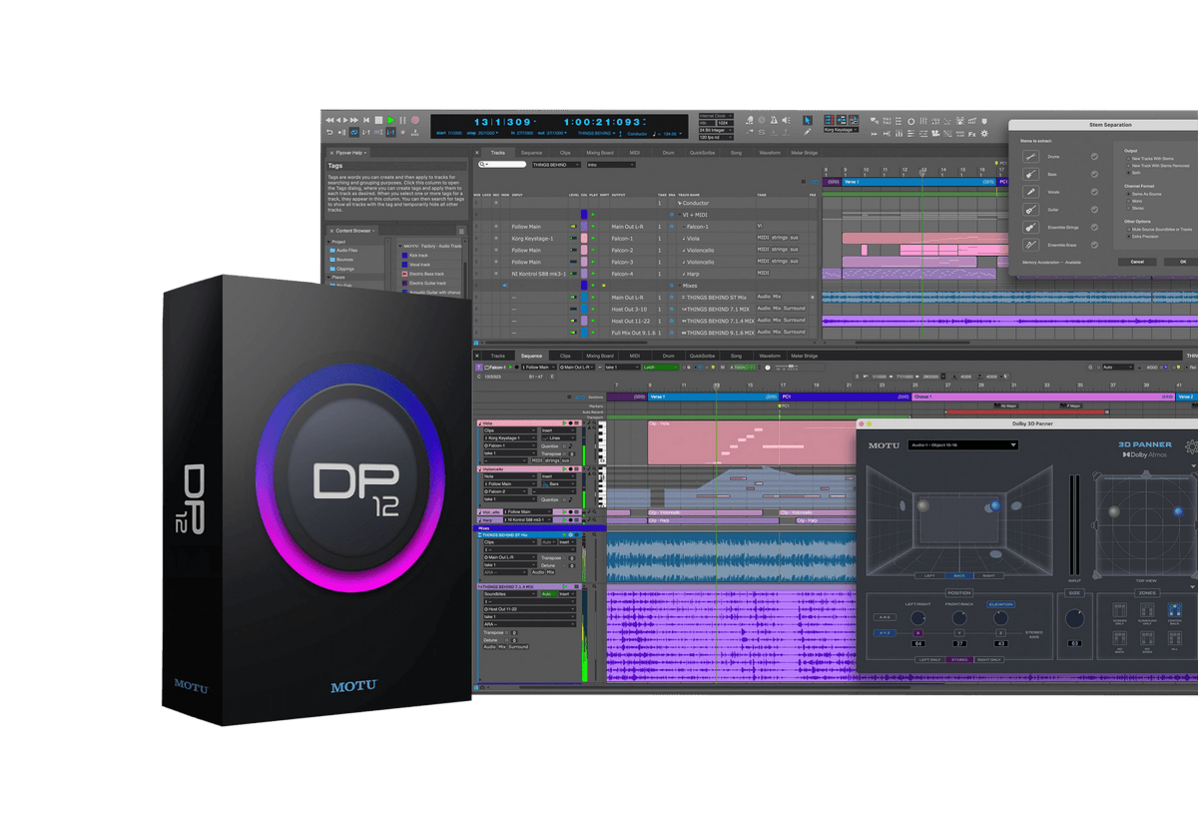Toggle the Drums stem checkmark

[1094, 157]
